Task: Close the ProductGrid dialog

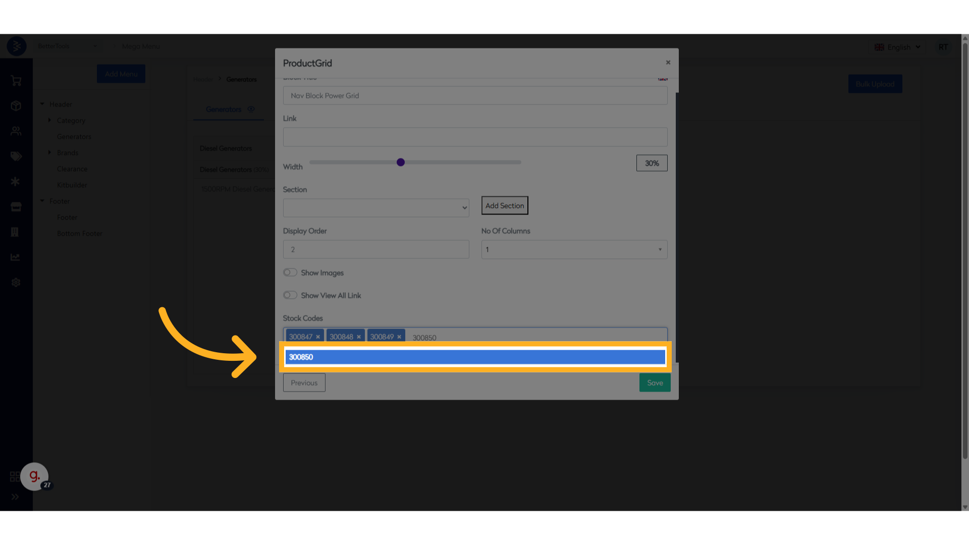Action: (x=668, y=63)
